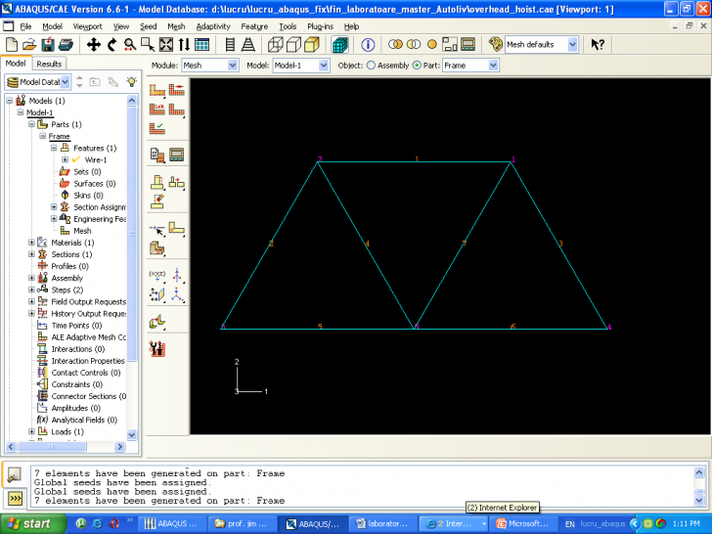Select the Pan View tool
712x534 pixels.
pyautogui.click(x=94, y=45)
